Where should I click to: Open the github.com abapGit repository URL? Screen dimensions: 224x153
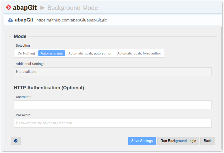coord(72,20)
